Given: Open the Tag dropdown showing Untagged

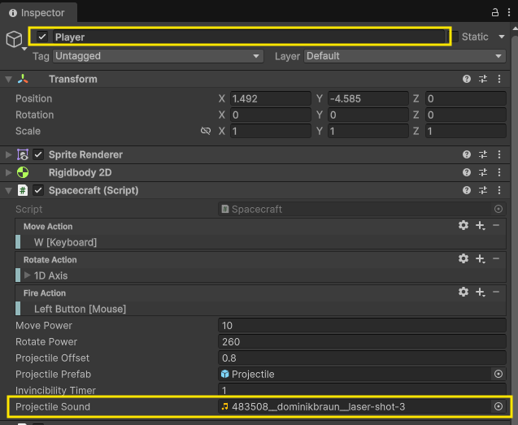Looking at the screenshot, I should click(x=158, y=56).
